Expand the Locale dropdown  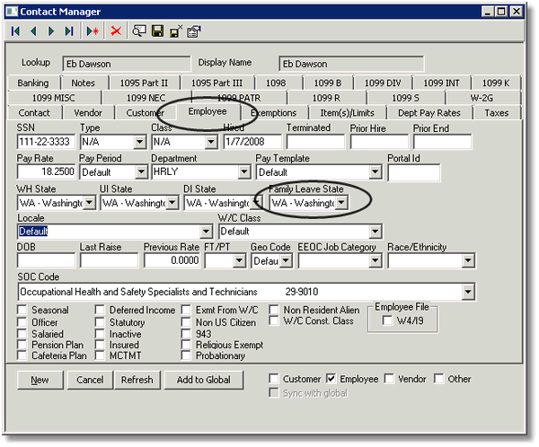206,232
